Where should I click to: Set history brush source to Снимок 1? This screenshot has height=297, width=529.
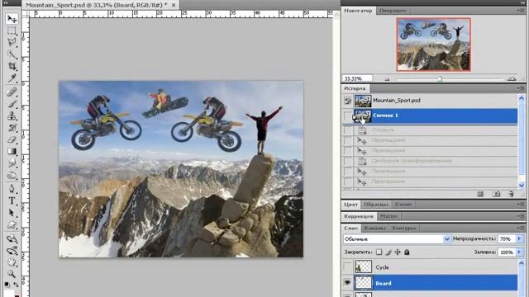pos(348,115)
